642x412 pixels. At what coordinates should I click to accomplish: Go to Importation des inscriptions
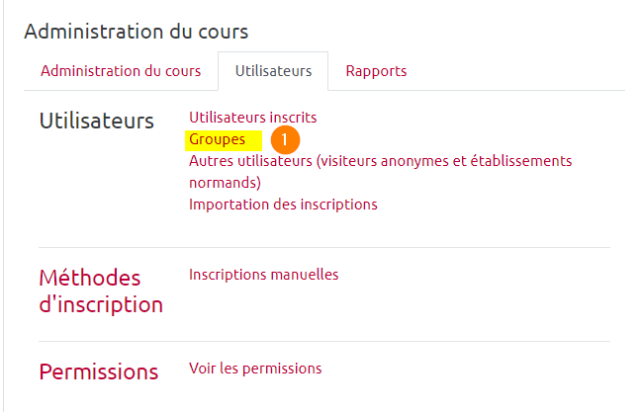point(283,205)
